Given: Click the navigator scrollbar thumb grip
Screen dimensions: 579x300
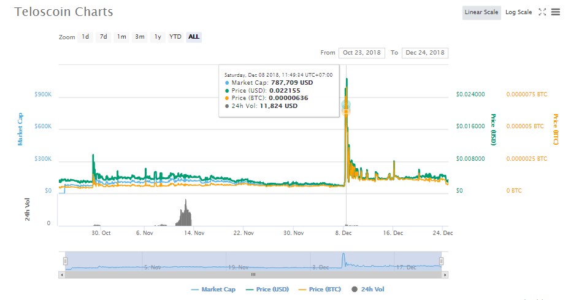Looking at the screenshot, I should coord(253,274).
